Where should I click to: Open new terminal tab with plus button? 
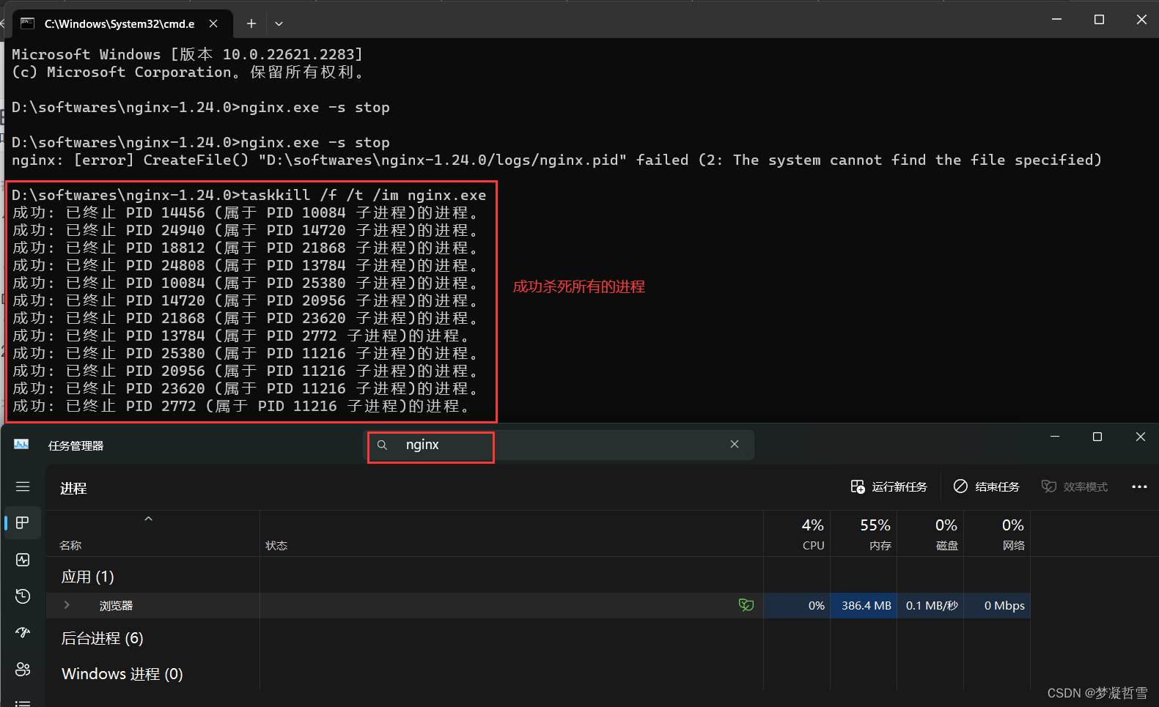pos(251,23)
